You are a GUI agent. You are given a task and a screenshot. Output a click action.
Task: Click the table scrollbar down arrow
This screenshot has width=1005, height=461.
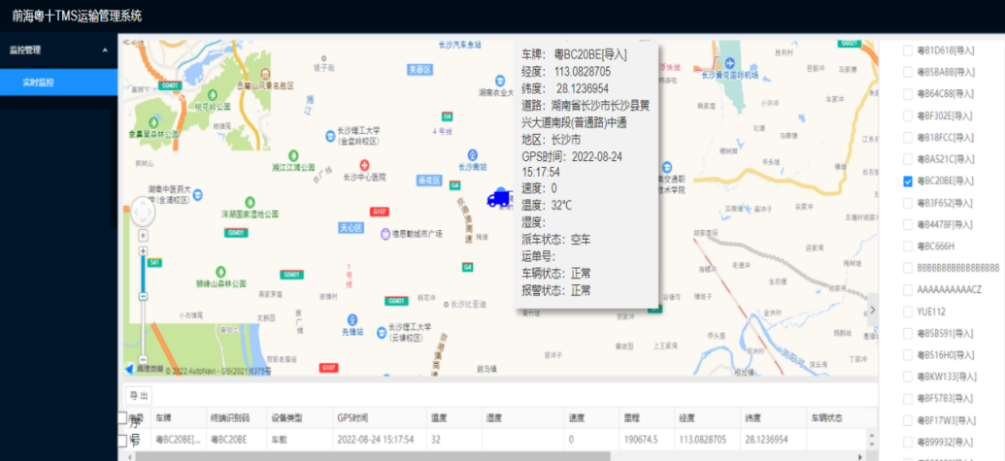coord(871,445)
